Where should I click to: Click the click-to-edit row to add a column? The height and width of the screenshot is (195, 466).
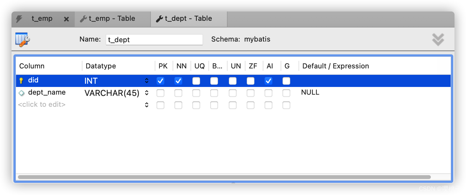(42, 104)
